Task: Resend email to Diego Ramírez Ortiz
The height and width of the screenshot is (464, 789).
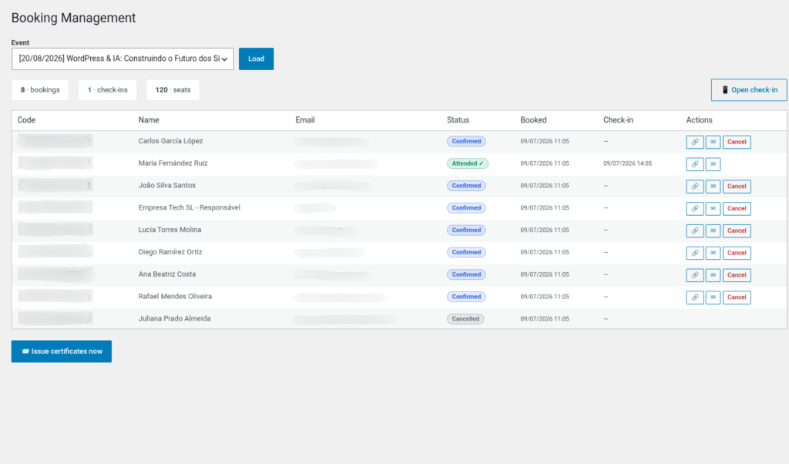Action: click(x=713, y=253)
